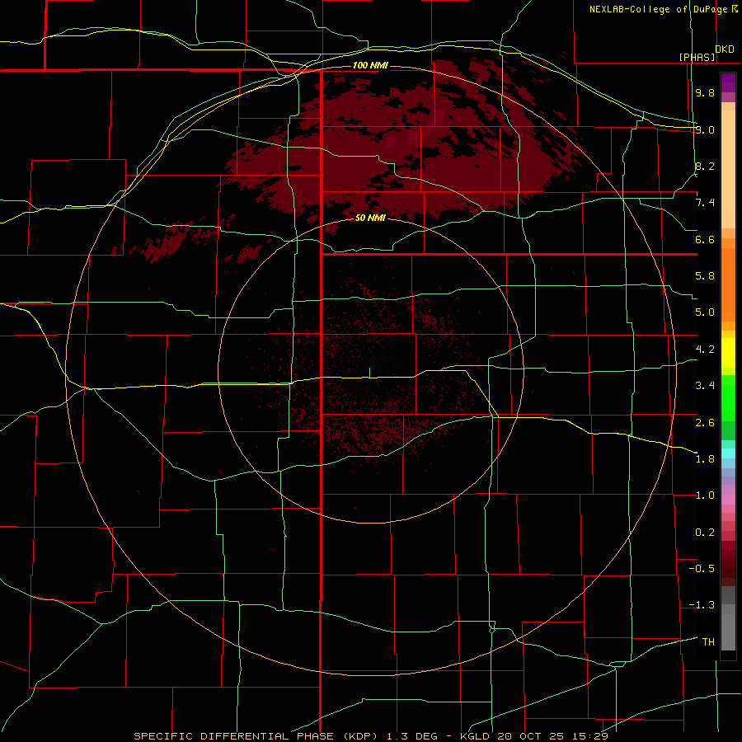Image resolution: width=742 pixels, height=742 pixels.
Task: Click the 50 NMI range ring label
Action: coord(370,218)
